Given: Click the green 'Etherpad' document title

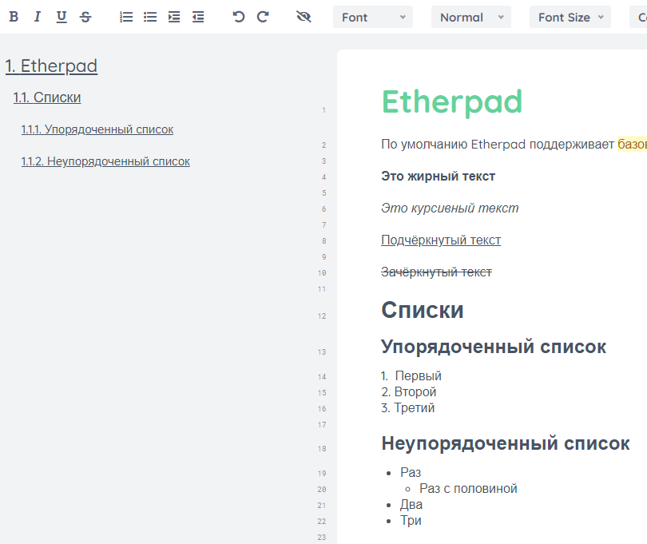Looking at the screenshot, I should (452, 102).
